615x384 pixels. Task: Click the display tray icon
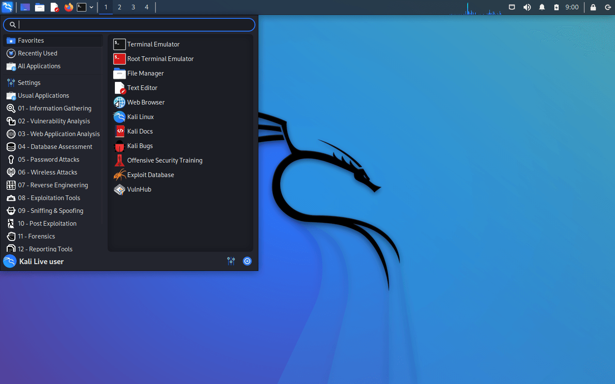click(512, 7)
